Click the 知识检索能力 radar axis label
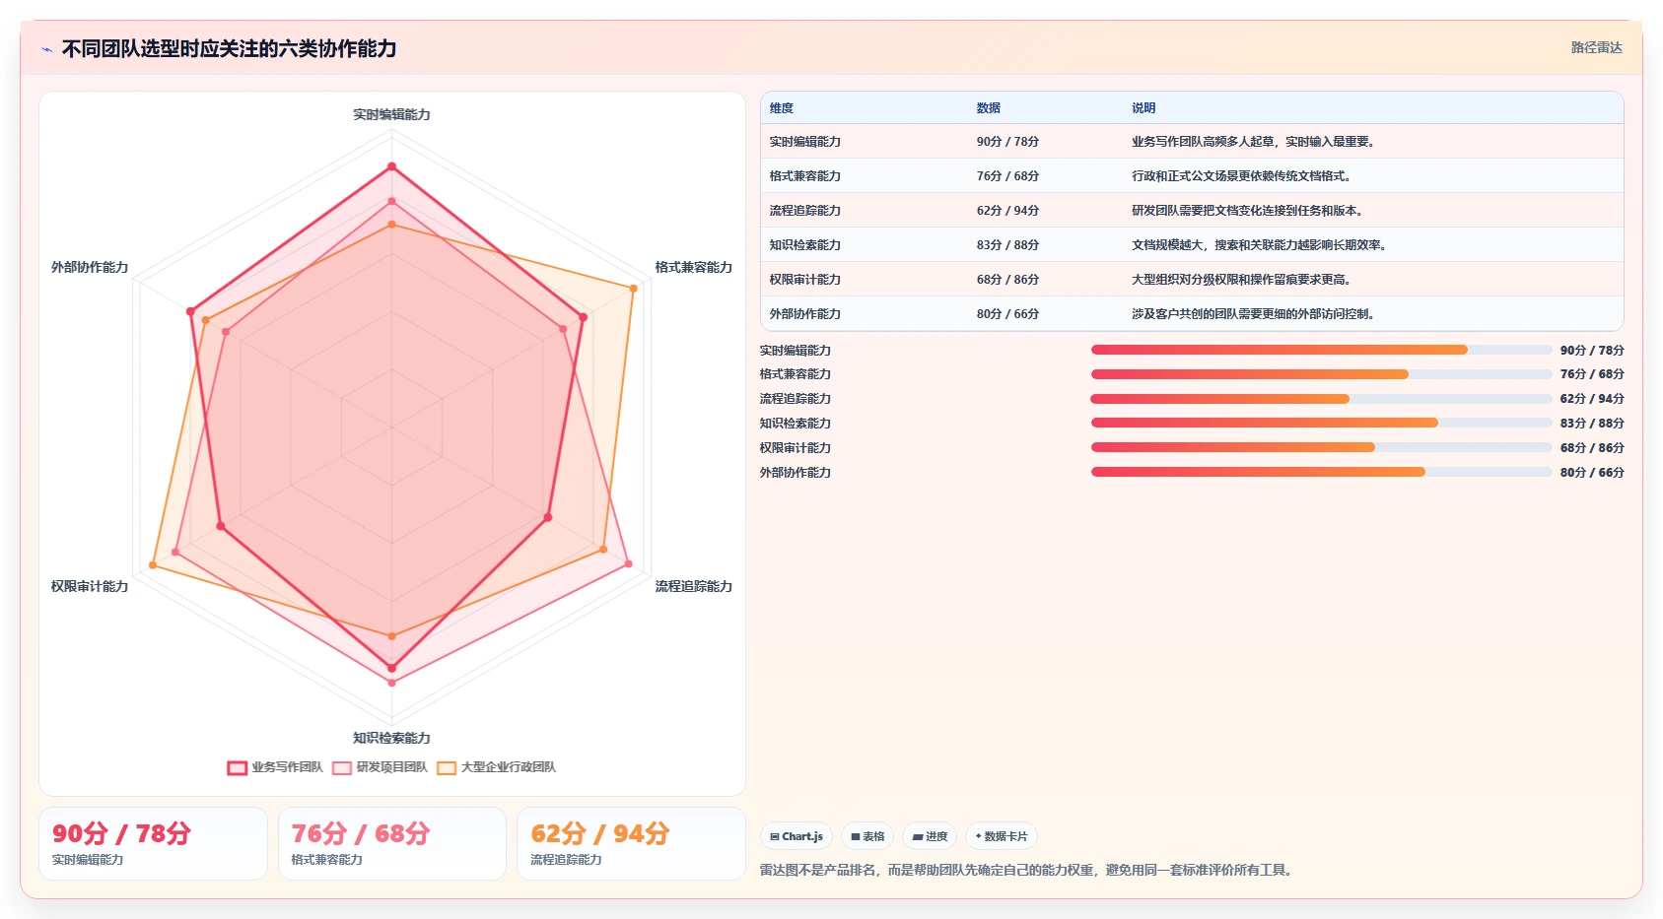Image resolution: width=1663 pixels, height=919 pixels. (391, 738)
